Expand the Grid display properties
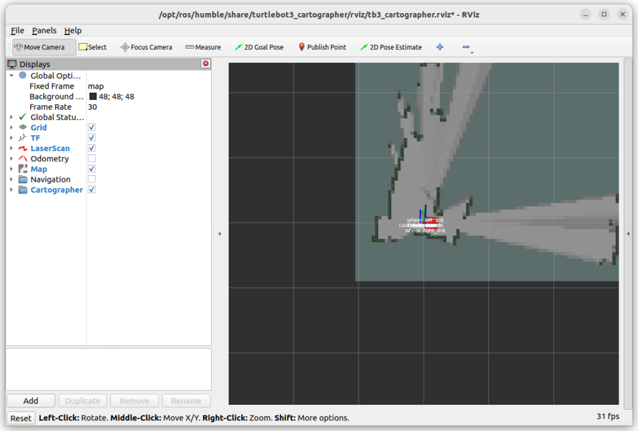 pyautogui.click(x=11, y=127)
